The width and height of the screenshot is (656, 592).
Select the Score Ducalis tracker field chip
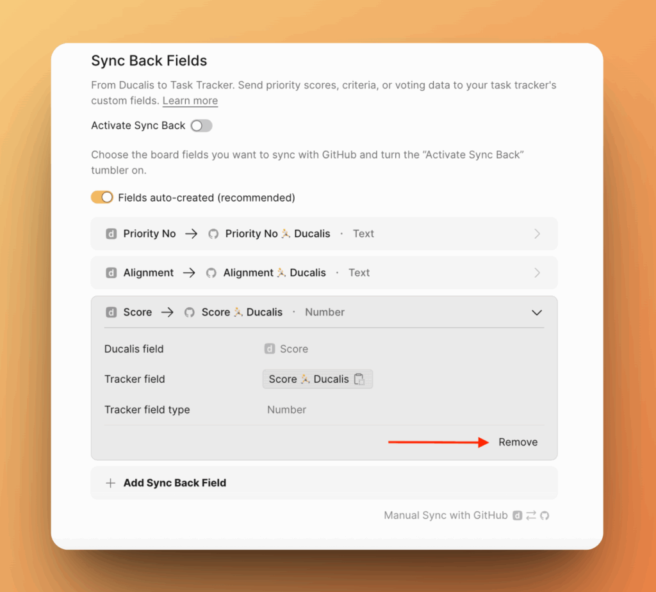point(309,380)
